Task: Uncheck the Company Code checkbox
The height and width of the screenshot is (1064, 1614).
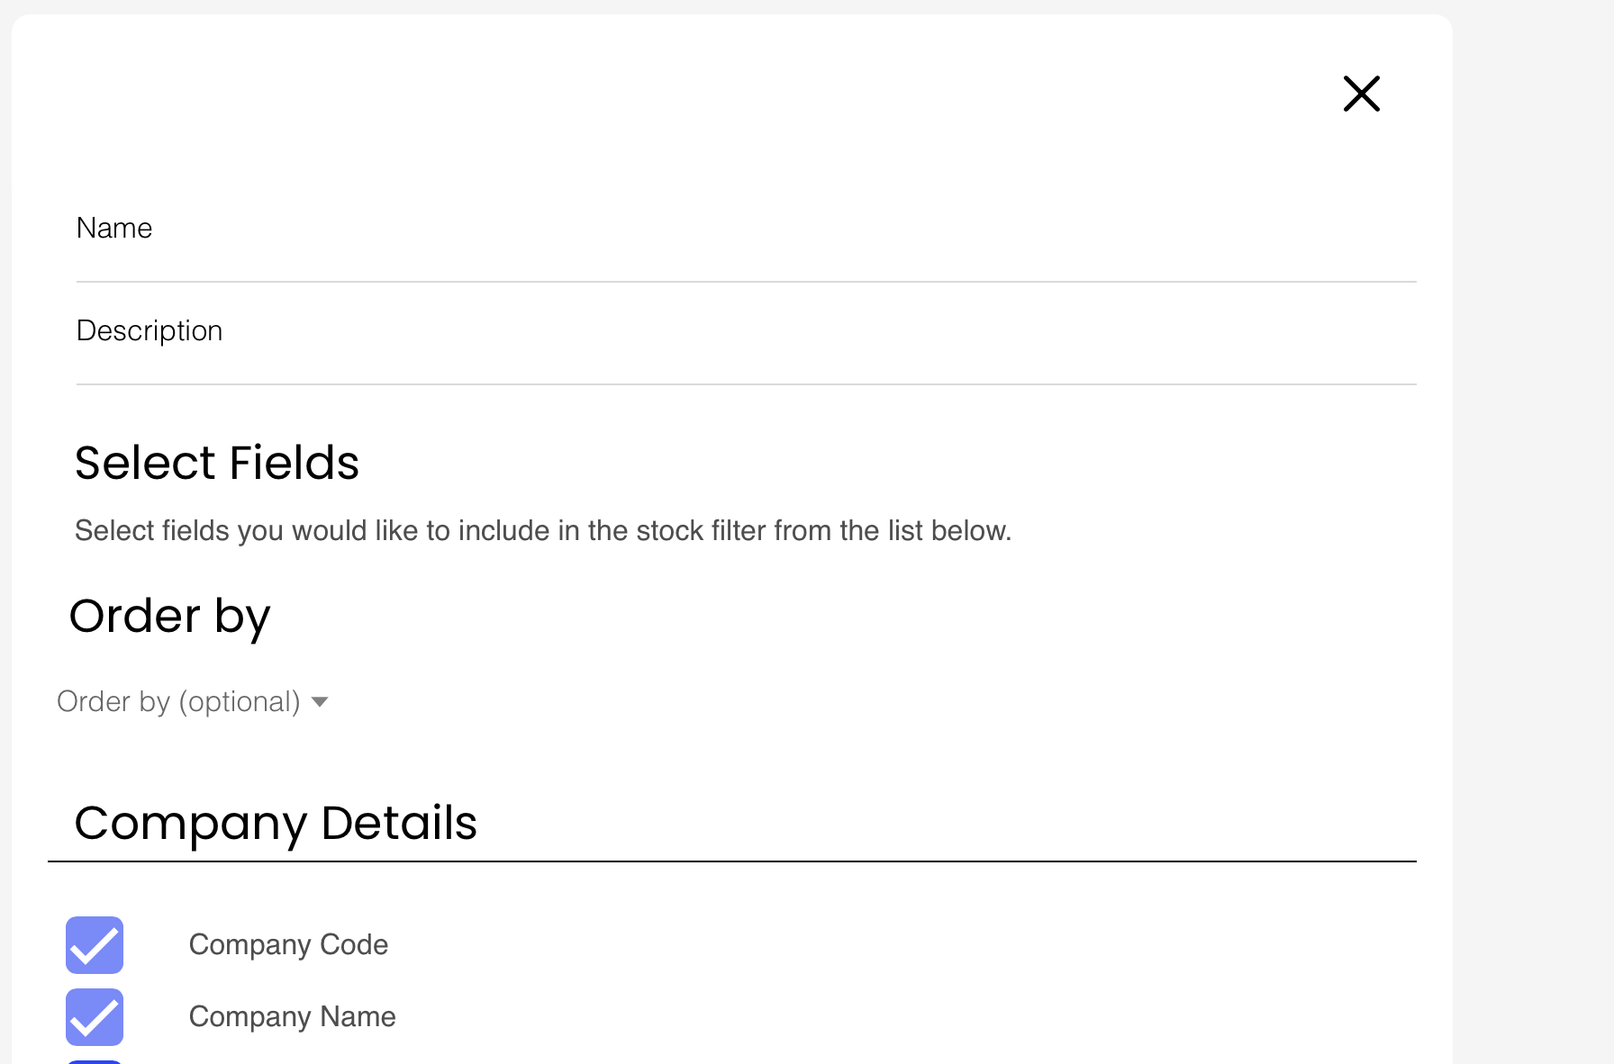Action: (95, 945)
